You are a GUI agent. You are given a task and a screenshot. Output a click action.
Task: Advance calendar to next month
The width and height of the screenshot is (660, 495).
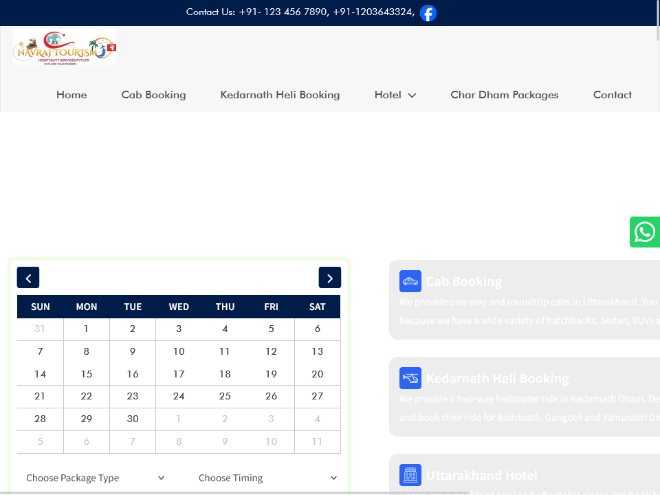coord(330,278)
